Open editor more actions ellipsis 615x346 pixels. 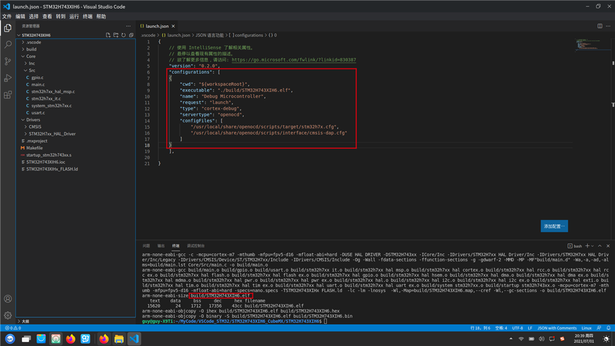(x=608, y=26)
